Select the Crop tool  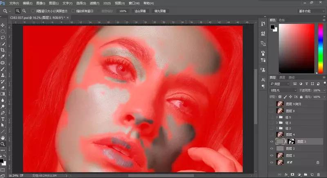coord(3,50)
